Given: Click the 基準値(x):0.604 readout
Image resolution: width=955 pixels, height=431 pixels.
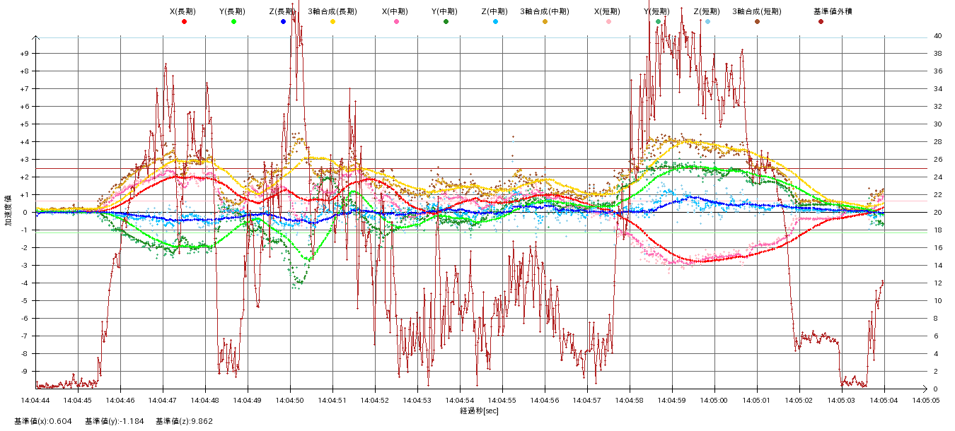Looking at the screenshot, I should tap(42, 421).
